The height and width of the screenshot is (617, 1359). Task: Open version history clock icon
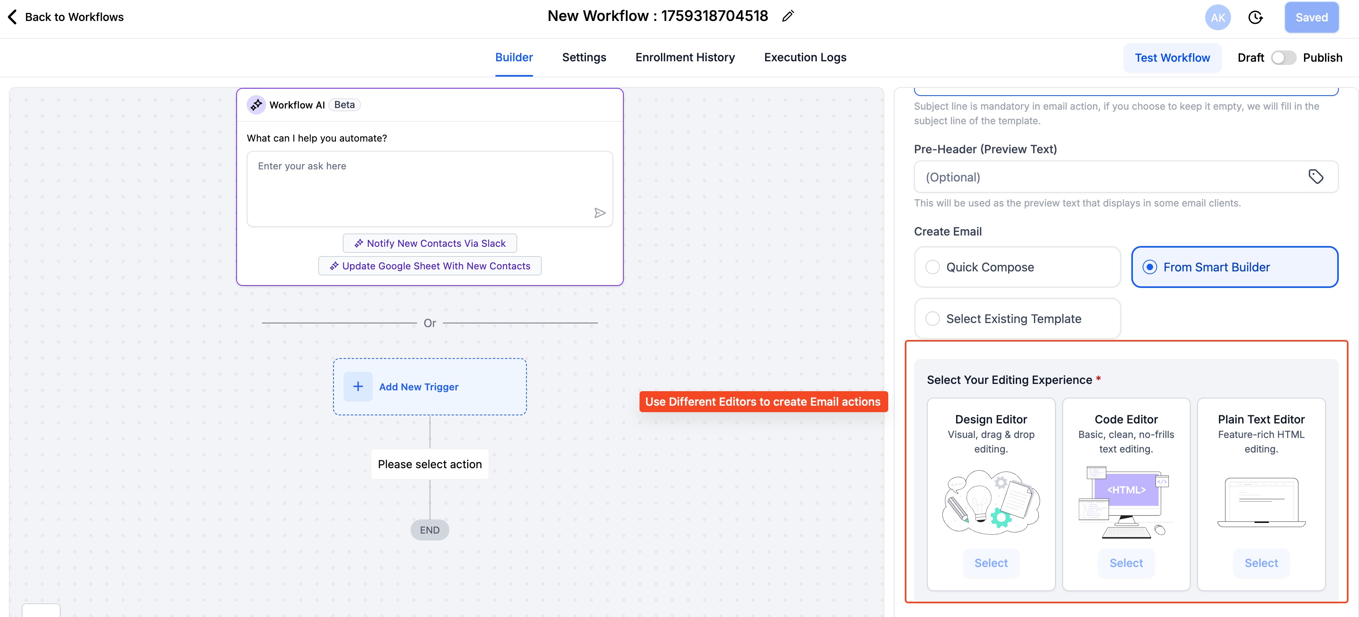pyautogui.click(x=1255, y=17)
